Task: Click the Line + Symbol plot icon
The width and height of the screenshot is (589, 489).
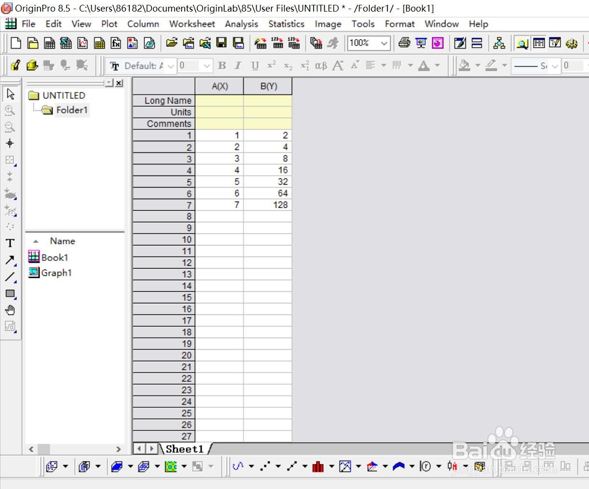Action: 291,466
